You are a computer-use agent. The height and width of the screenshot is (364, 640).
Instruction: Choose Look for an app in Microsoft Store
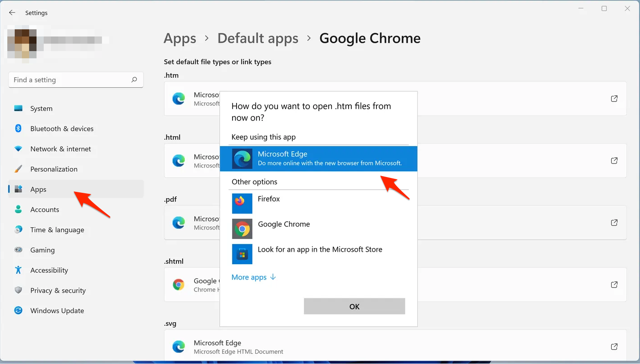point(318,254)
